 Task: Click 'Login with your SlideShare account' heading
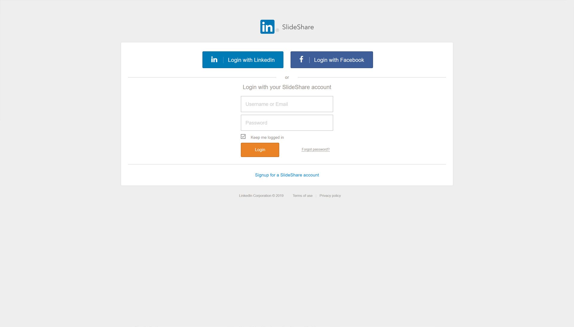(287, 87)
